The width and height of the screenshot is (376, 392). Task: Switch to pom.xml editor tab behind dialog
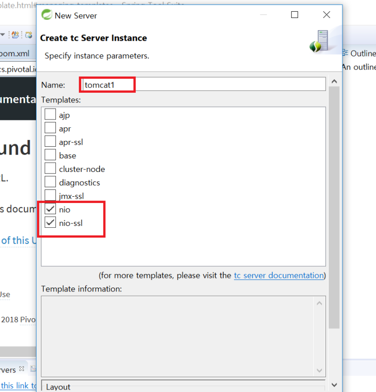(x=15, y=53)
